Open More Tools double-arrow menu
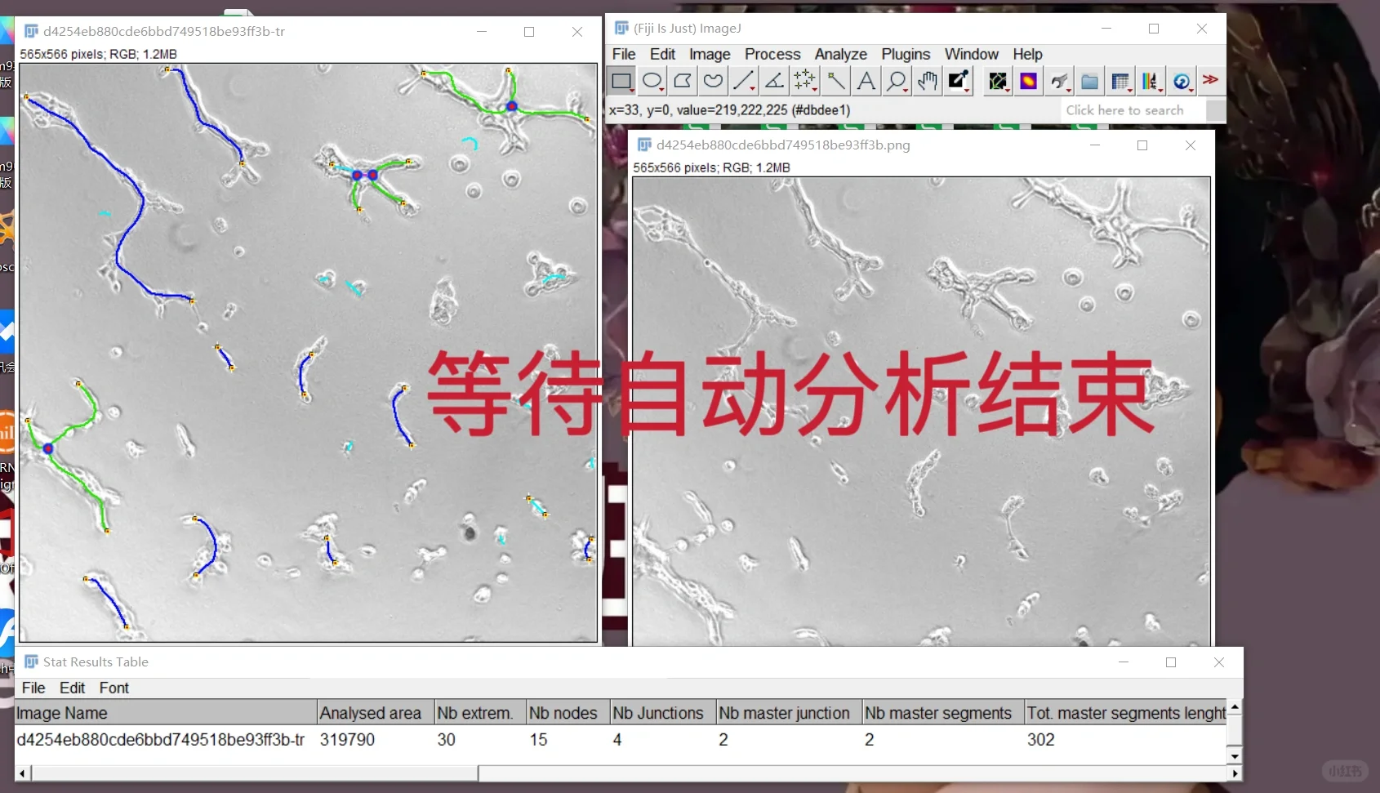This screenshot has height=793, width=1380. point(1211,80)
